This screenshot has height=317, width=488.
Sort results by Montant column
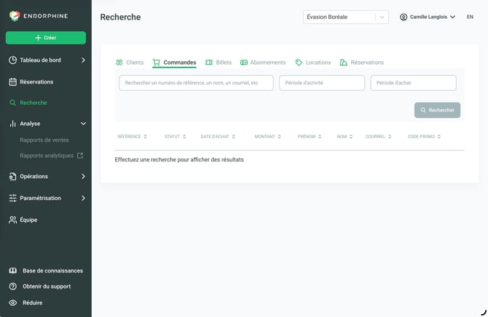267,137
